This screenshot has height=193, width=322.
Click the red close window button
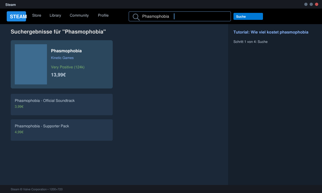pyautogui.click(x=317, y=4)
